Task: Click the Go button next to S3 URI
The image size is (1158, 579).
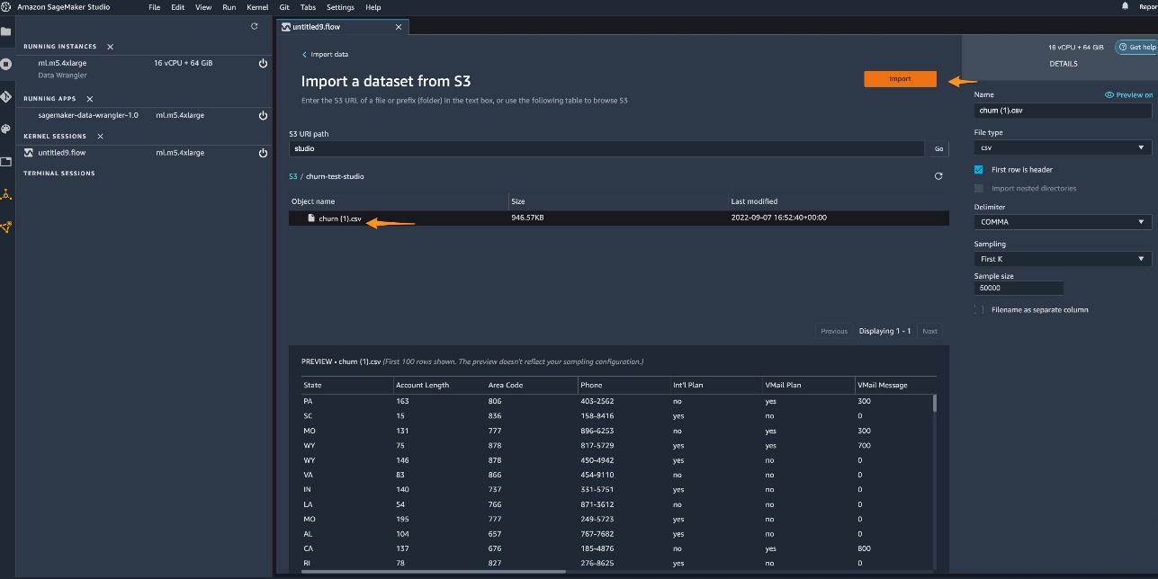Action: tap(938, 148)
